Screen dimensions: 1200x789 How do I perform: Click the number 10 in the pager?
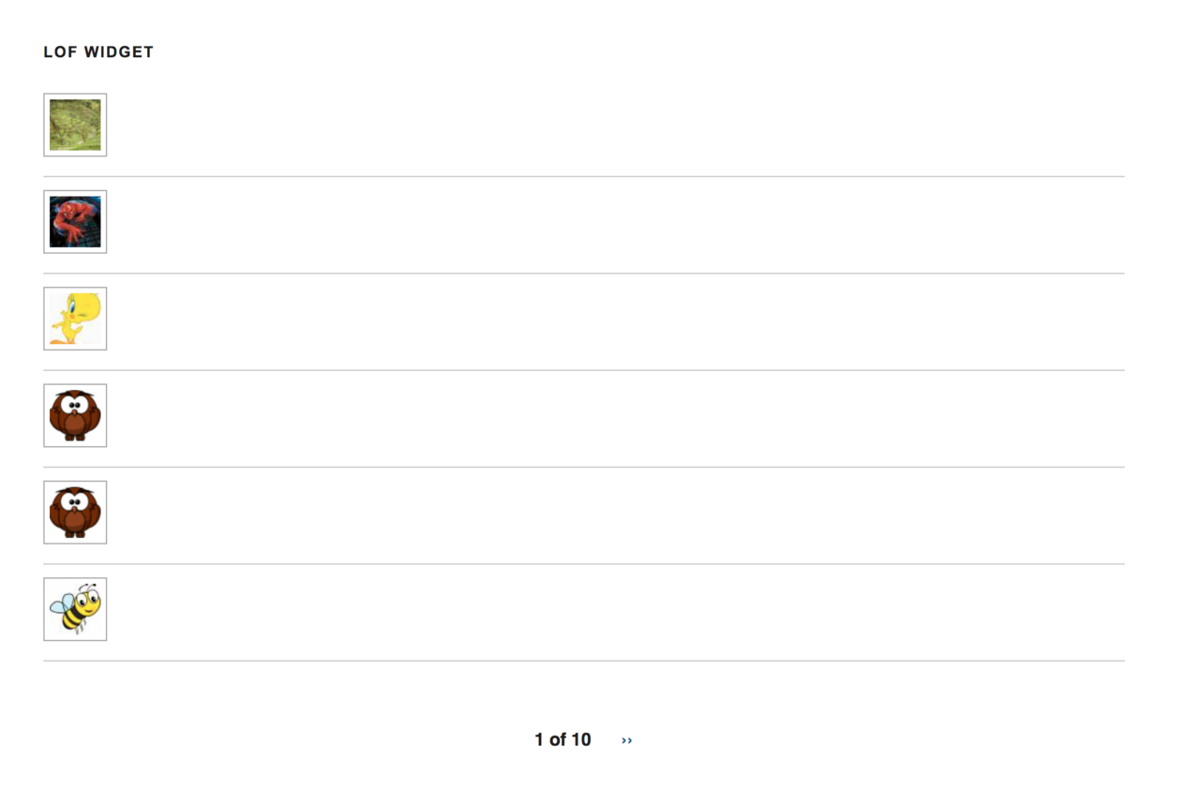581,740
